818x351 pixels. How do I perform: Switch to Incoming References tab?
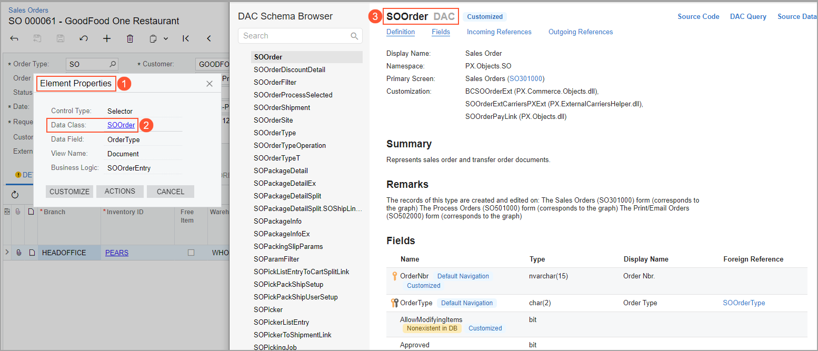(x=499, y=32)
